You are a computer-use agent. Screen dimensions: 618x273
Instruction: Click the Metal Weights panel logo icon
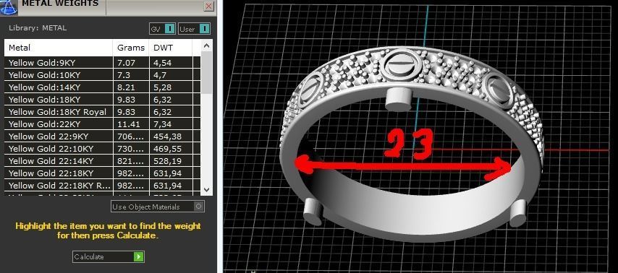tap(8, 6)
